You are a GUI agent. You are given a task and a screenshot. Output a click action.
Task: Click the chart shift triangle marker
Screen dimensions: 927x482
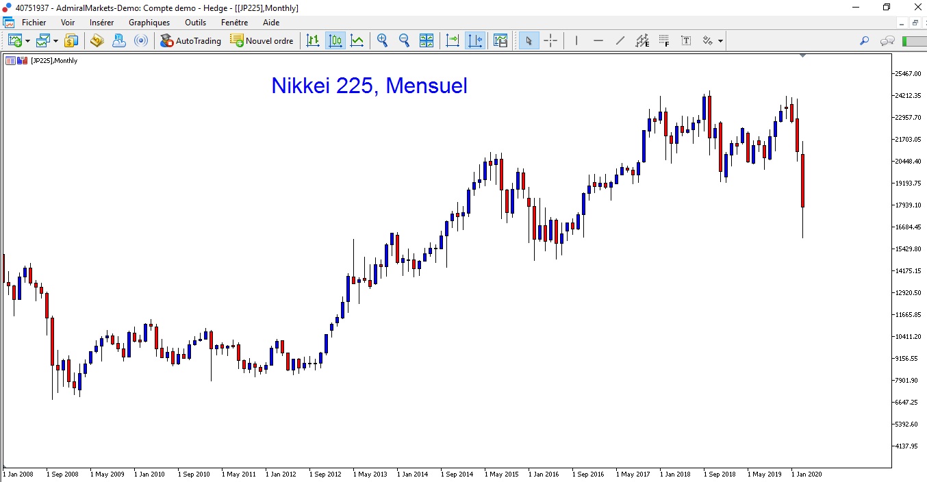[802, 55]
